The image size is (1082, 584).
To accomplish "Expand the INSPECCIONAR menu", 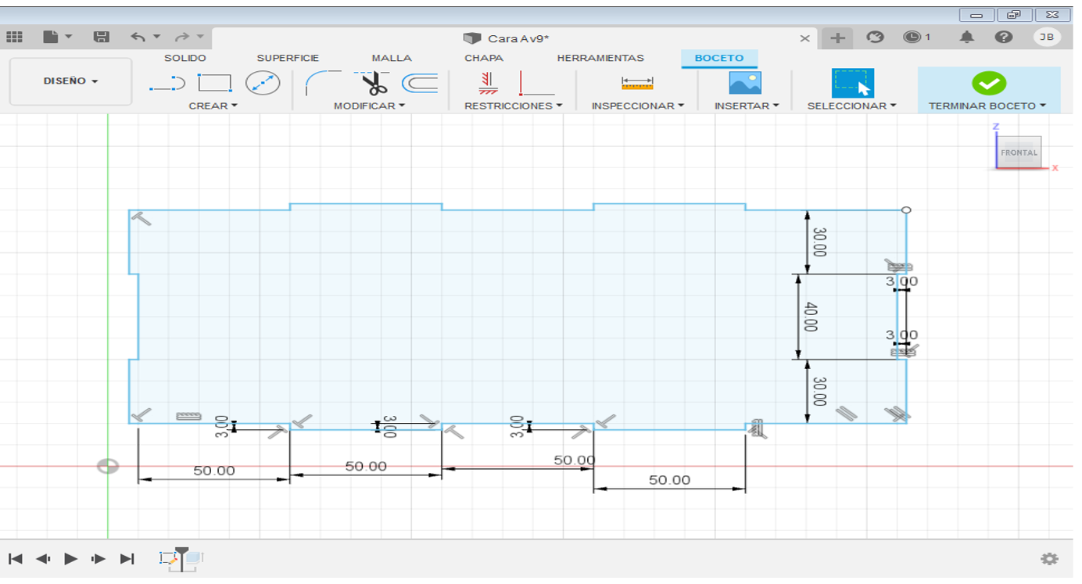I will pos(637,106).
